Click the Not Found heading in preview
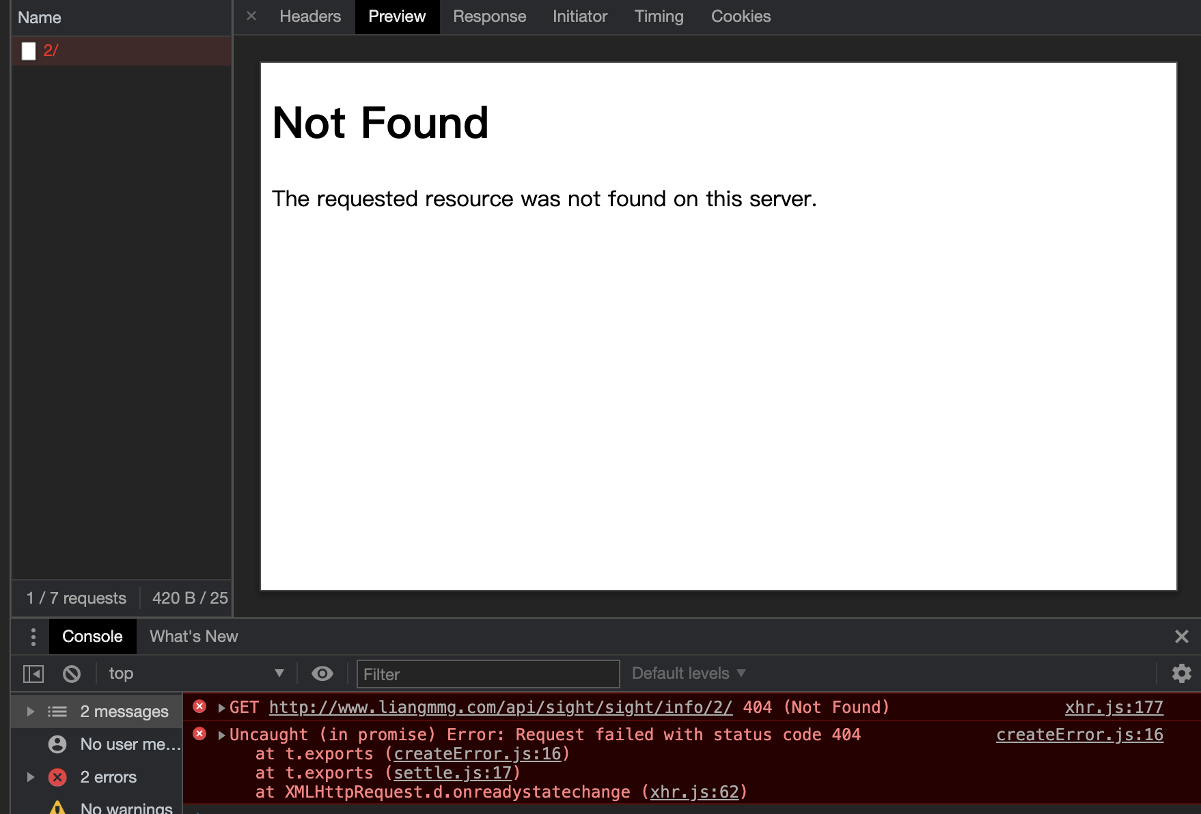Viewport: 1201px width, 814px height. (381, 123)
